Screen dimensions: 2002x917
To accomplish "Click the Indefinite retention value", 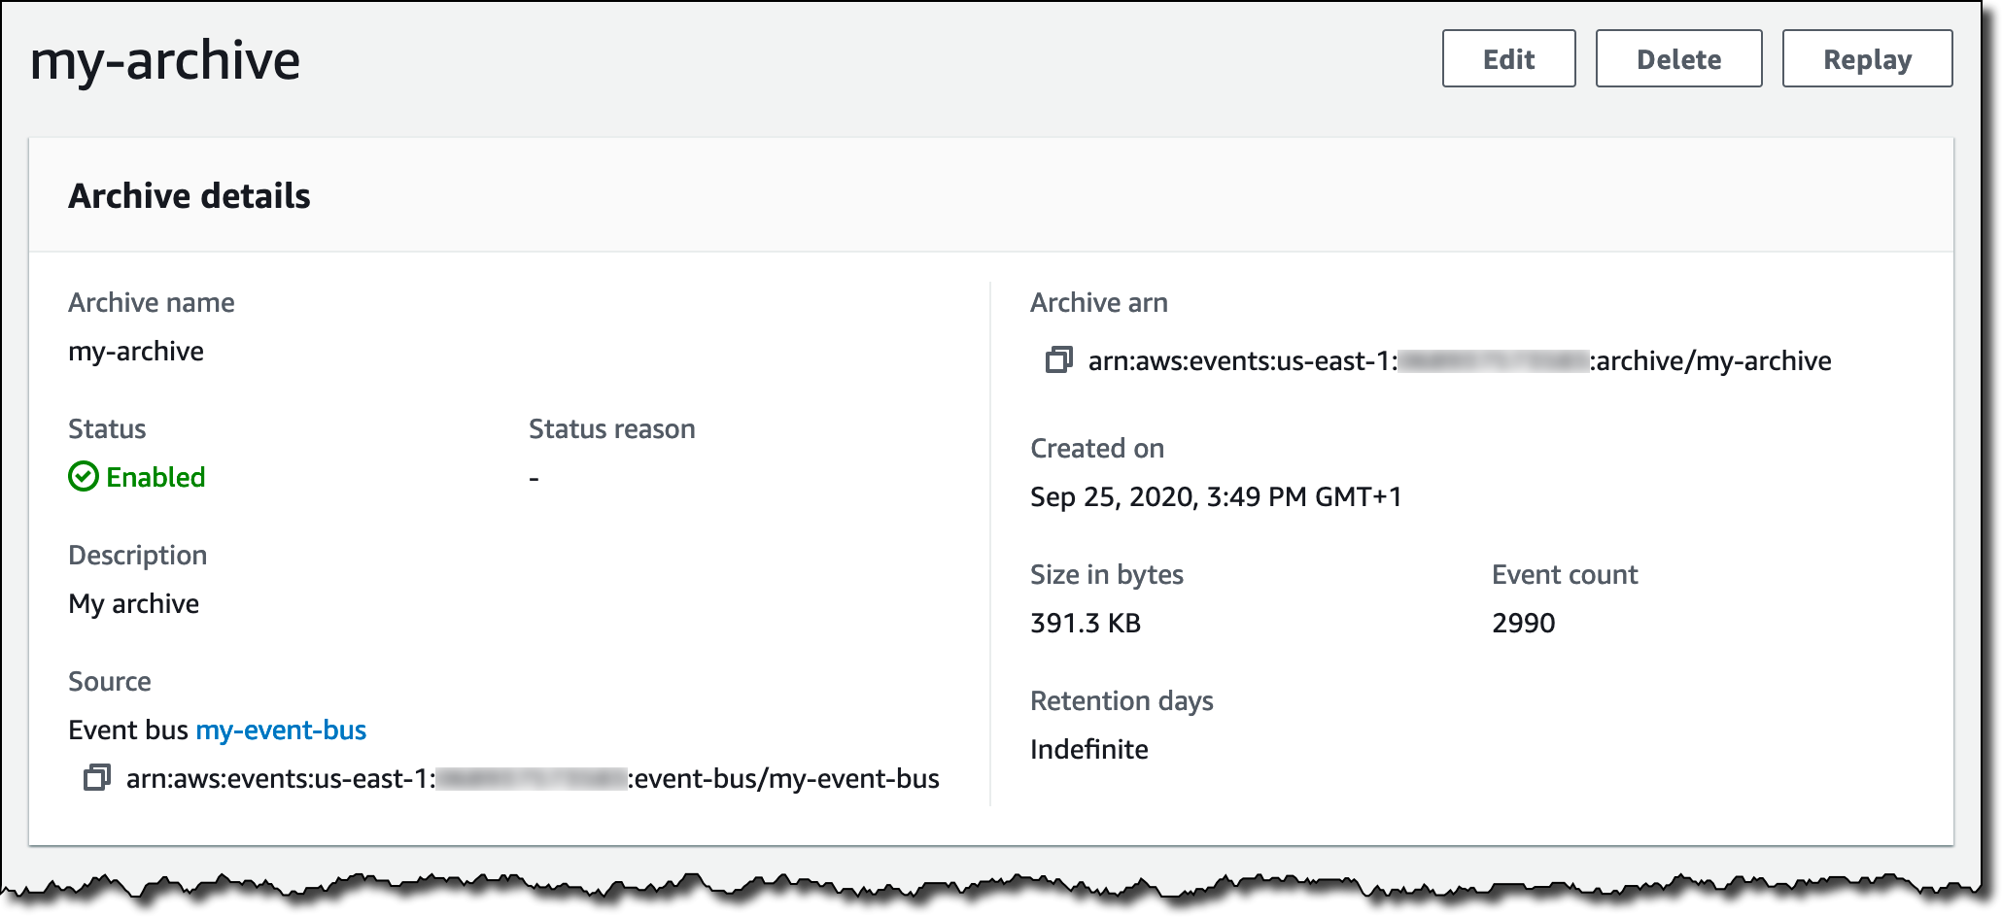I will pos(1088,749).
